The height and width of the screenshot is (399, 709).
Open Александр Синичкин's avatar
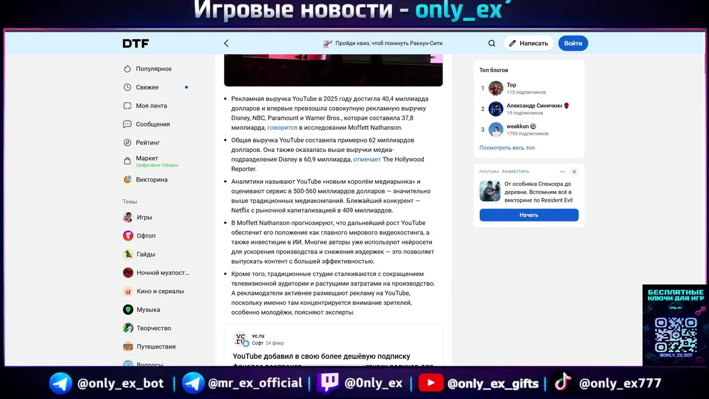coord(496,109)
